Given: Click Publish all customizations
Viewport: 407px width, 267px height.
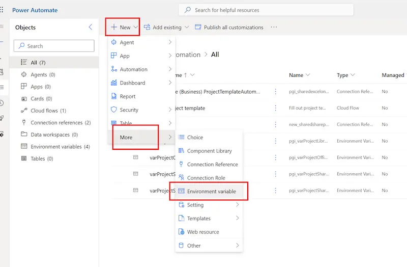Looking at the screenshot, I should tap(229, 28).
